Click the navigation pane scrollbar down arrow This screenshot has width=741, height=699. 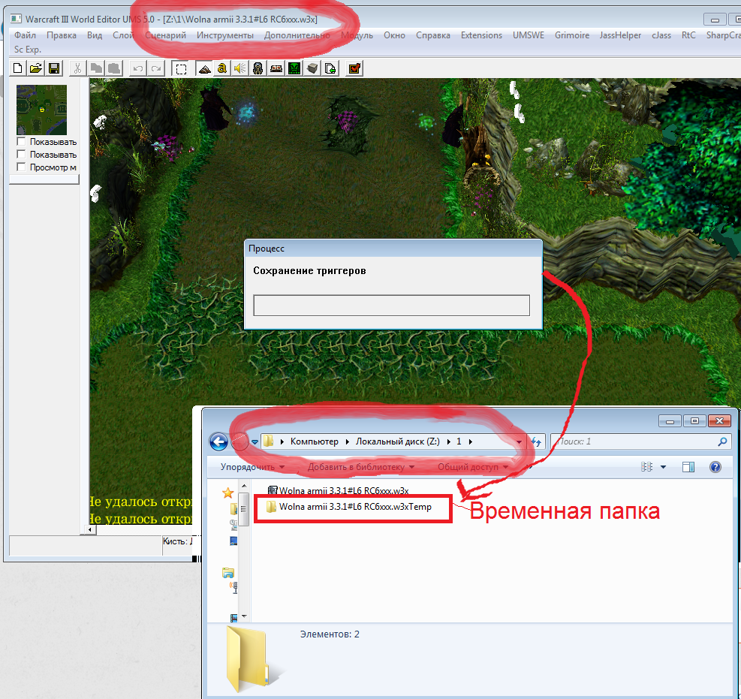pos(244,616)
